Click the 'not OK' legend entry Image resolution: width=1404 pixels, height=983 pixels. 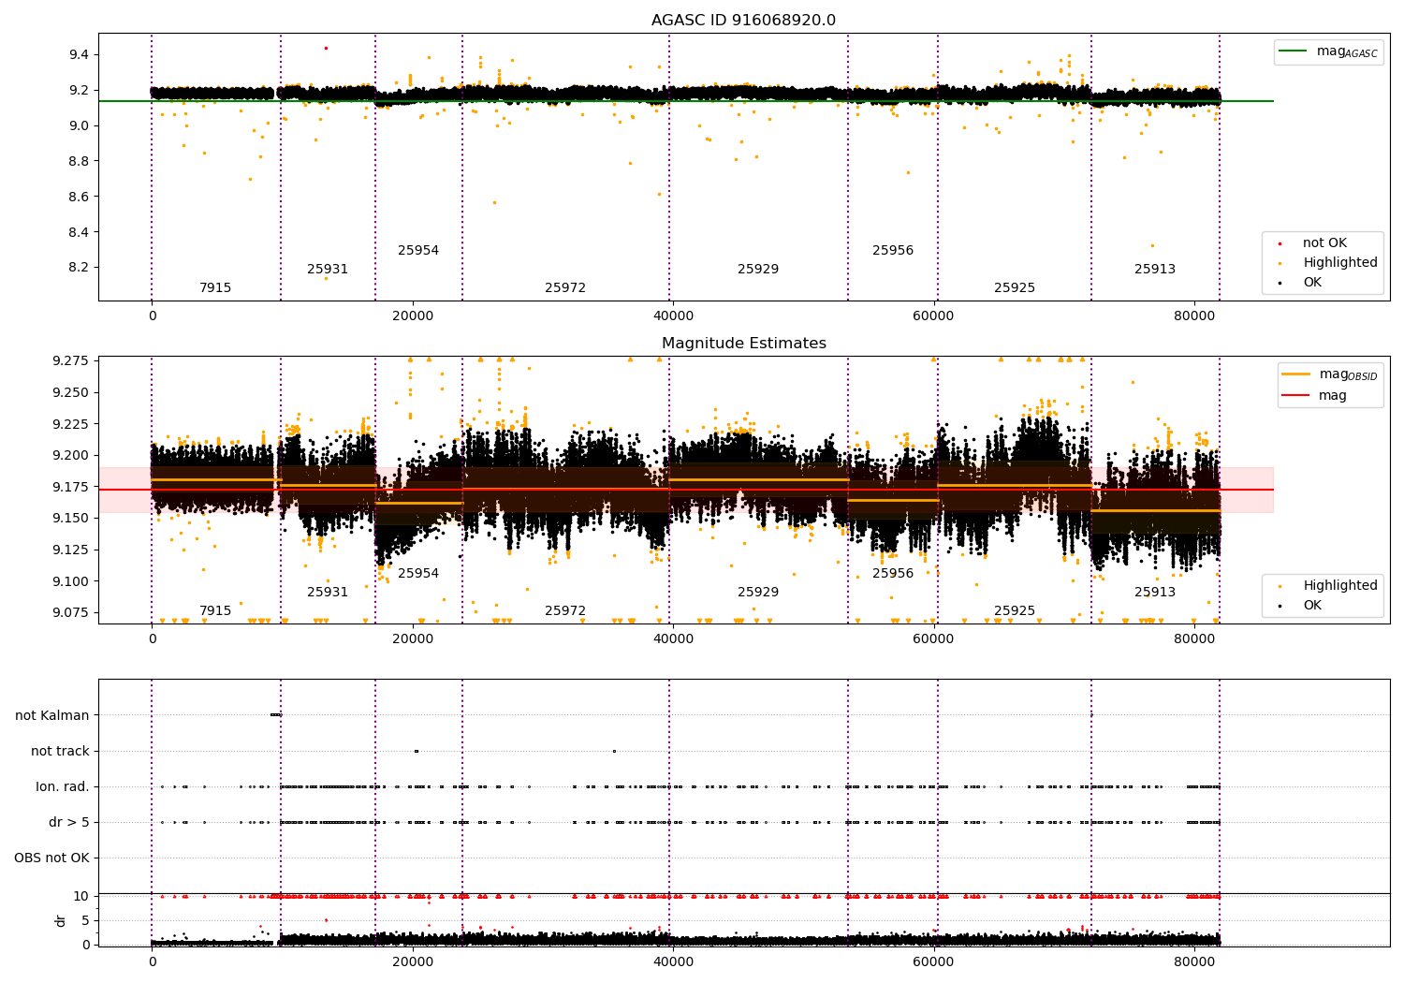(1324, 243)
